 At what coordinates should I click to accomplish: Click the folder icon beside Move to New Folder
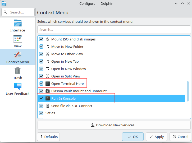(x=48, y=47)
